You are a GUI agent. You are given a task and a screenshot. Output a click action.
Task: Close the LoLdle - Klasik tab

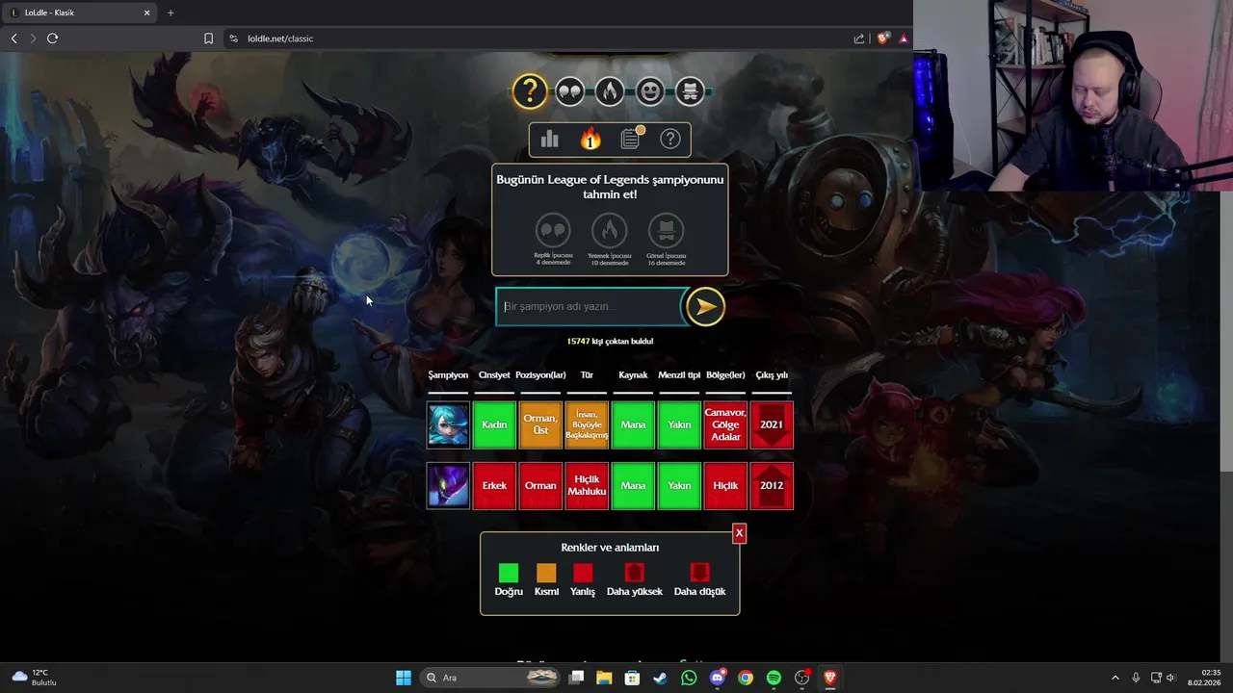coord(147,13)
